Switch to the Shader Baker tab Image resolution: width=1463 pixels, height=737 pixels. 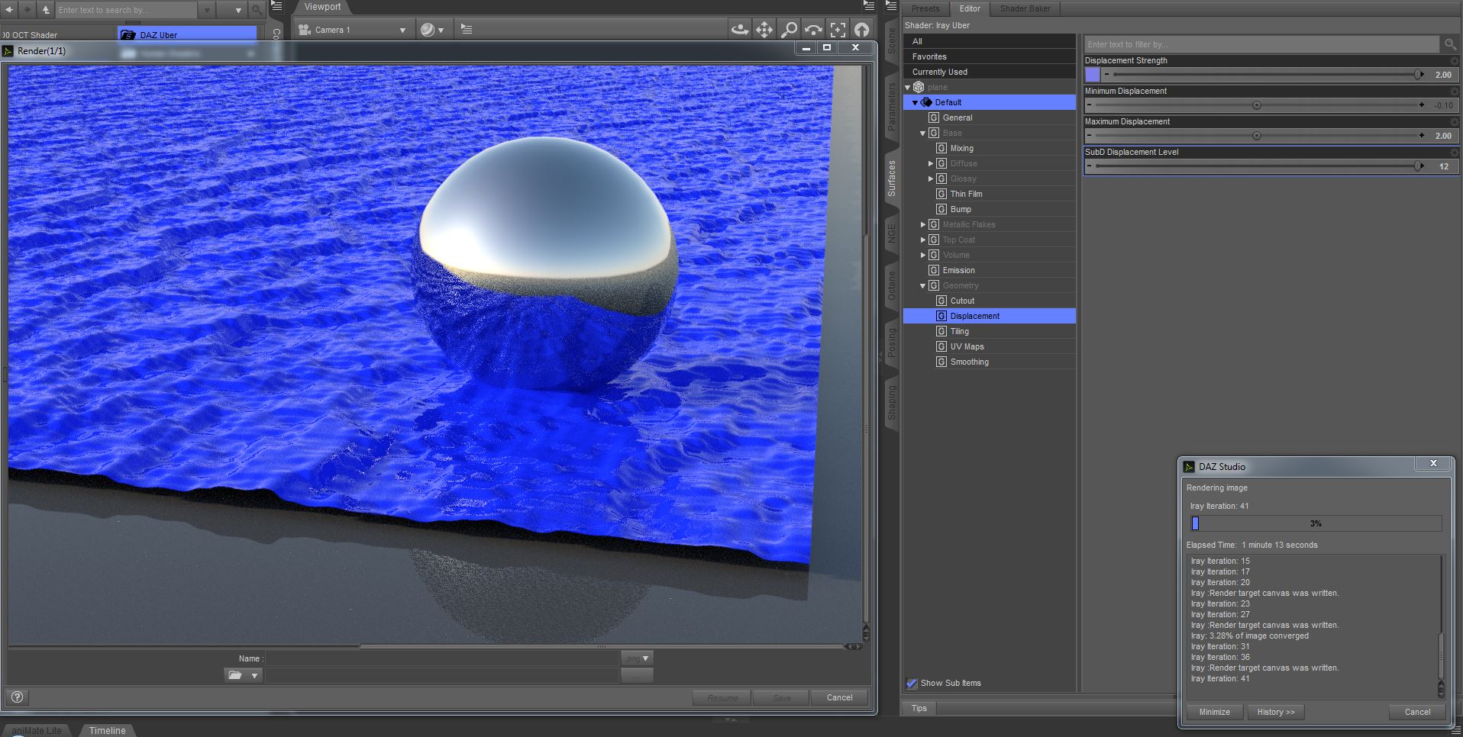point(1025,8)
